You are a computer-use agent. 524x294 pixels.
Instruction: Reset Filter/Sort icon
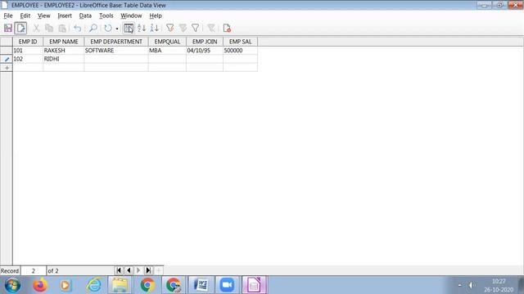[211, 29]
